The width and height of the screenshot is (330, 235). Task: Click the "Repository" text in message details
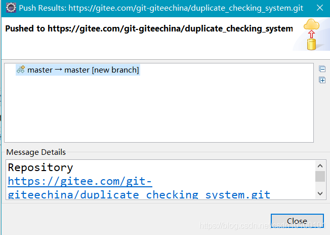pyautogui.click(x=40, y=167)
